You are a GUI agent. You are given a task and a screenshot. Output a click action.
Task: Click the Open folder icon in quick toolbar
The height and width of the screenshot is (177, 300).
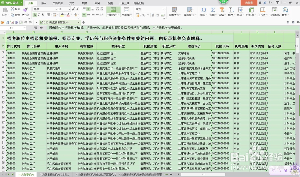2,22
